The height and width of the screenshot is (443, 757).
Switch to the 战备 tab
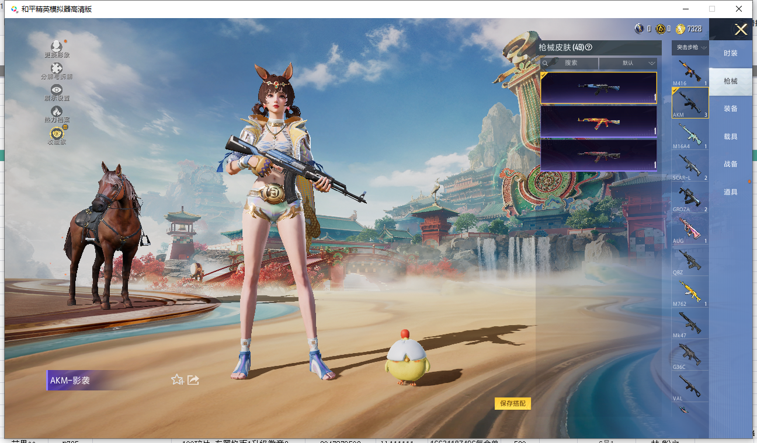[x=731, y=164]
